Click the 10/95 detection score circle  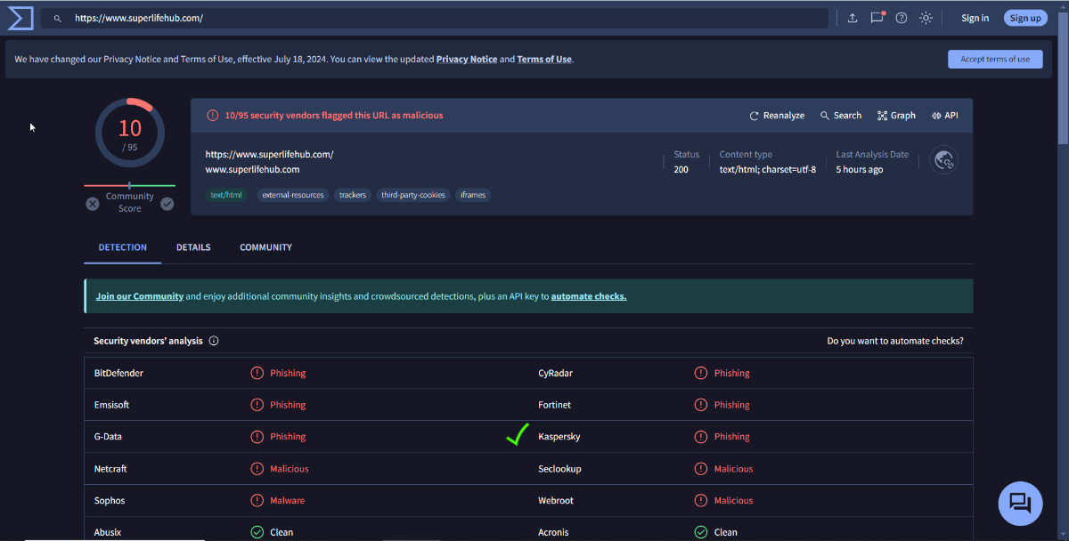[x=130, y=133]
